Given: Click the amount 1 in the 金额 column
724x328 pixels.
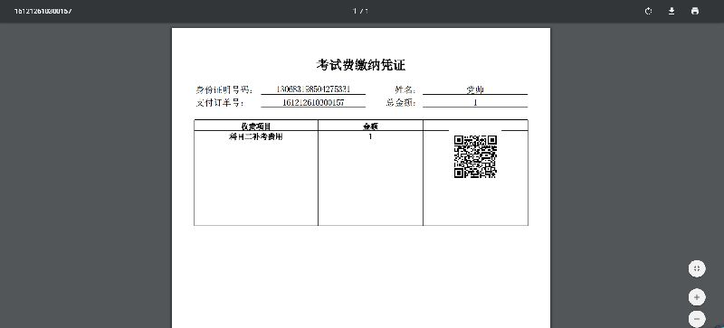Looking at the screenshot, I should click(370, 136).
